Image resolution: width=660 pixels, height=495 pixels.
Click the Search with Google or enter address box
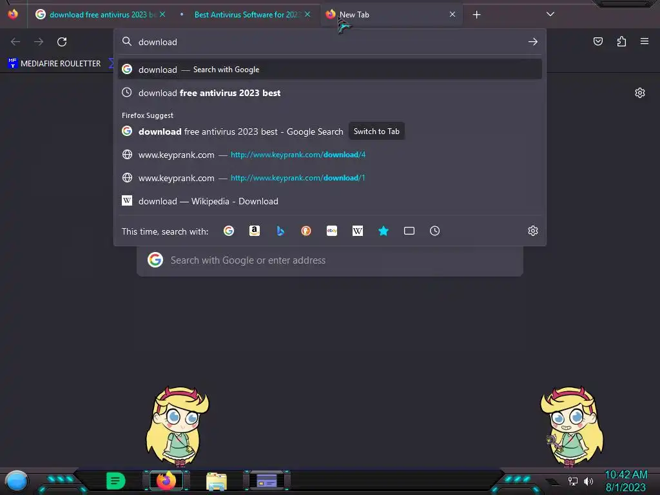pos(330,260)
